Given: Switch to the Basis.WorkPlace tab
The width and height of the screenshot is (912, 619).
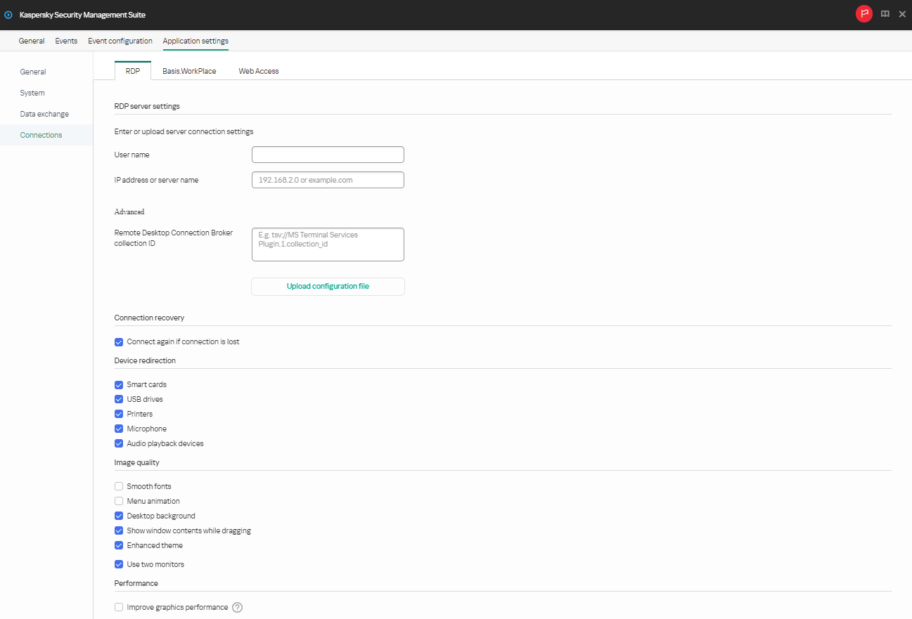Looking at the screenshot, I should click(188, 70).
